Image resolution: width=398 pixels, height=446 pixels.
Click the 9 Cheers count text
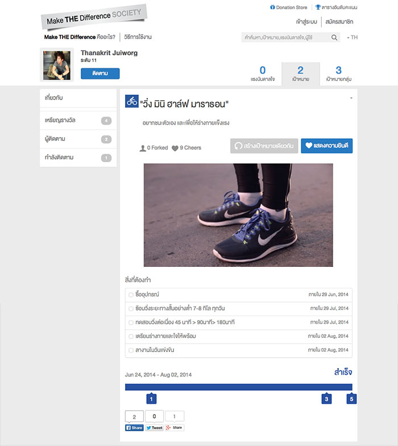tap(190, 148)
